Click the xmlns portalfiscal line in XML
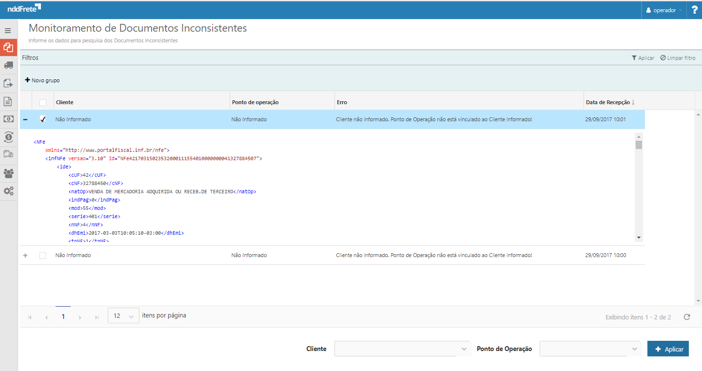 tap(107, 150)
